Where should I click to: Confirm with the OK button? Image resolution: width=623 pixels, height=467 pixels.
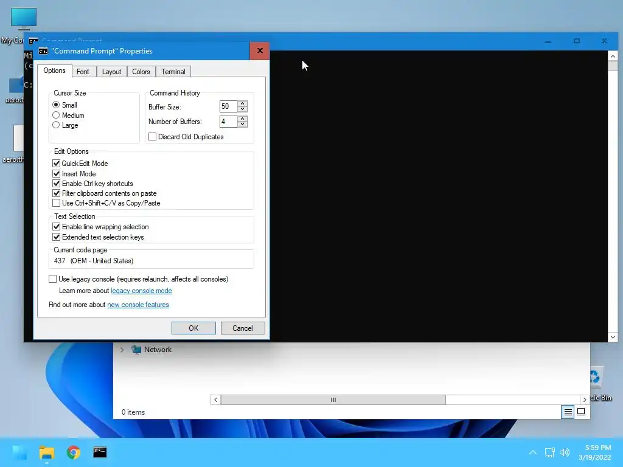[193, 328]
